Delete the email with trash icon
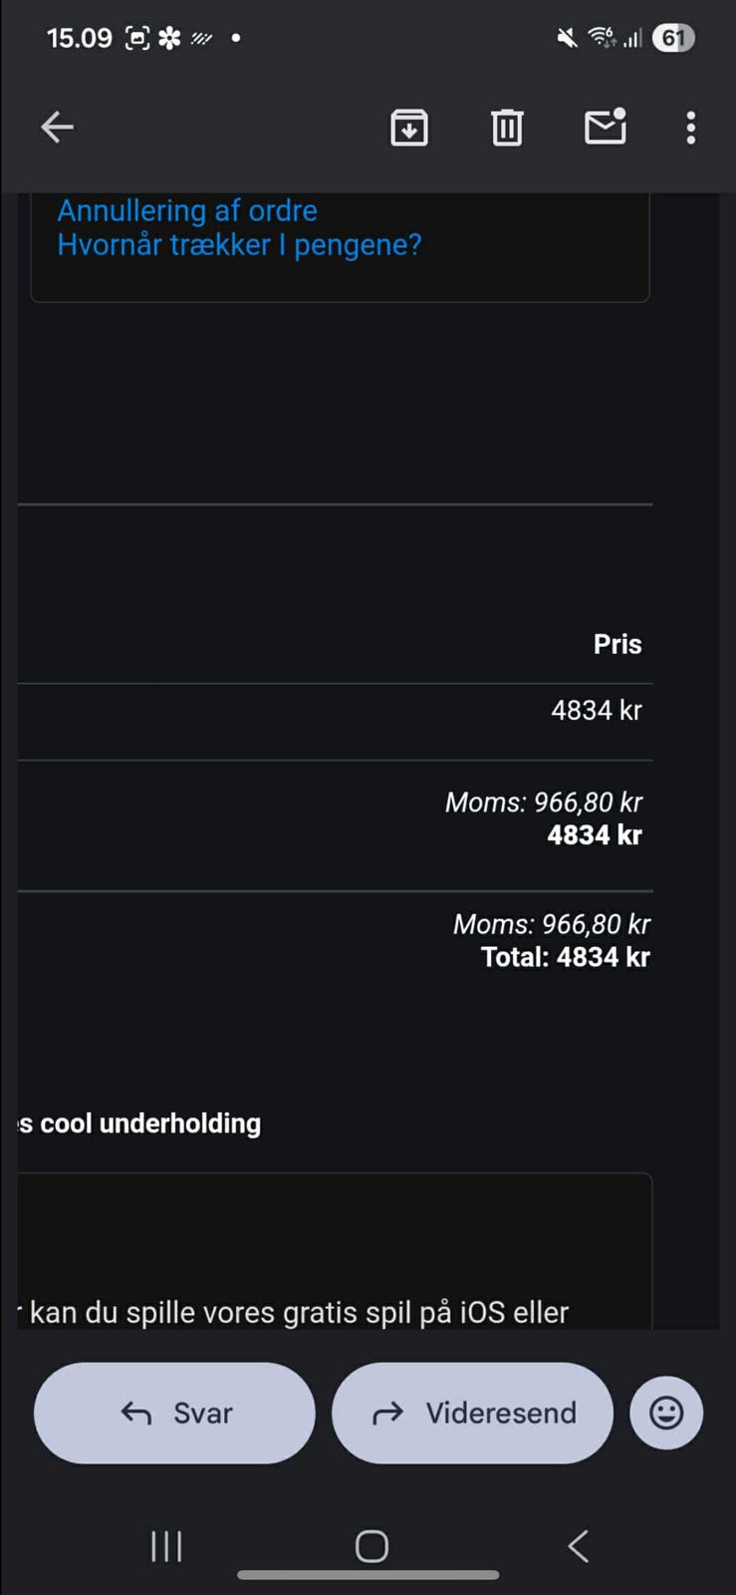This screenshot has height=1595, width=736. point(507,128)
